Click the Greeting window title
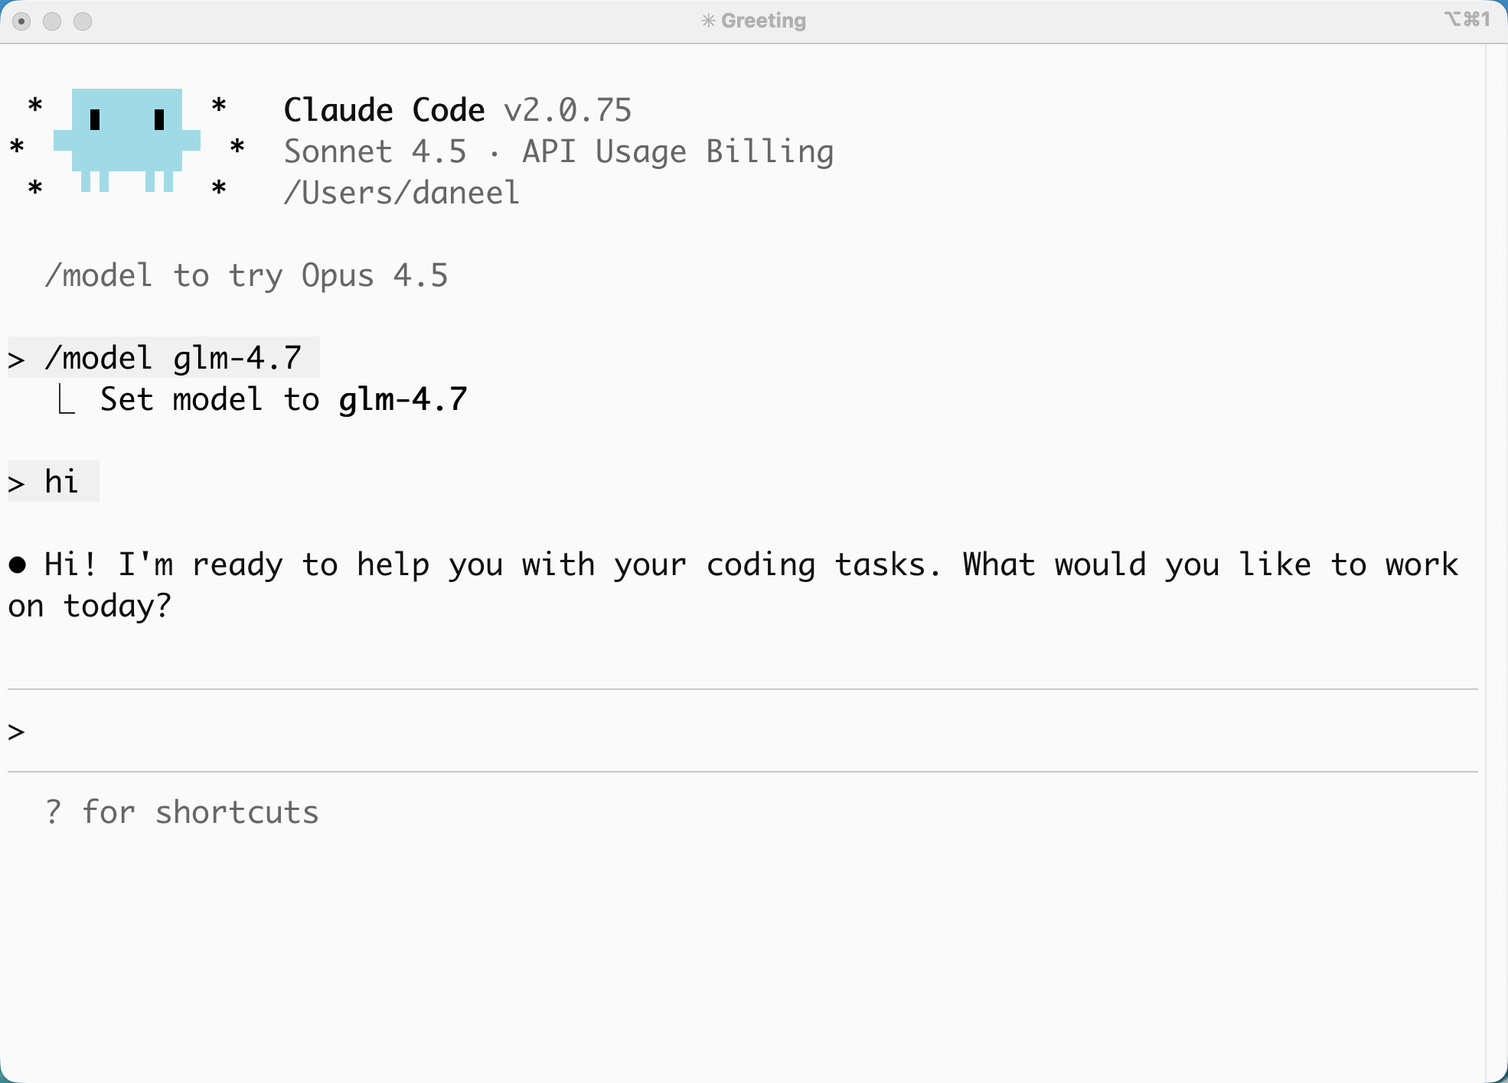1508x1083 pixels. coord(763,21)
